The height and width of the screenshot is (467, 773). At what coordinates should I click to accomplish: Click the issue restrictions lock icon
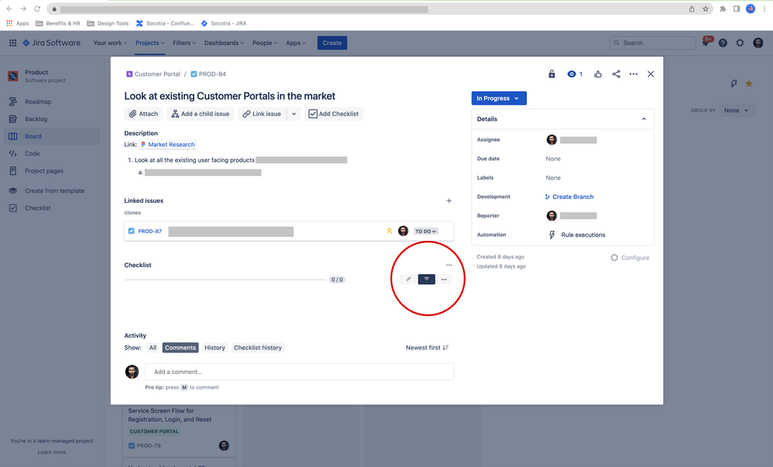click(x=552, y=74)
